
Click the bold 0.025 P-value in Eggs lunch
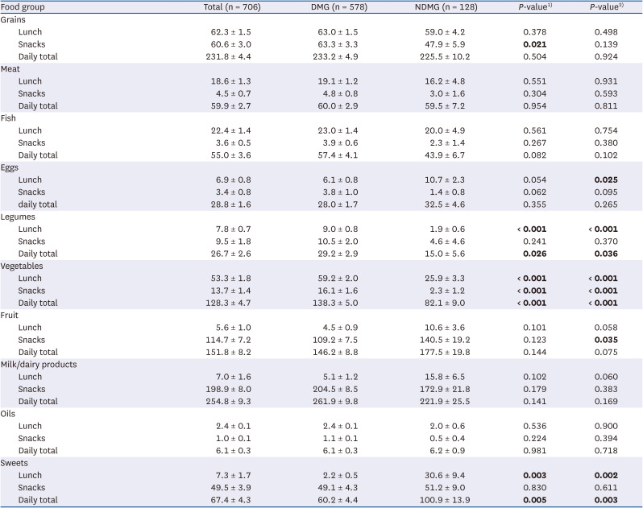point(604,180)
